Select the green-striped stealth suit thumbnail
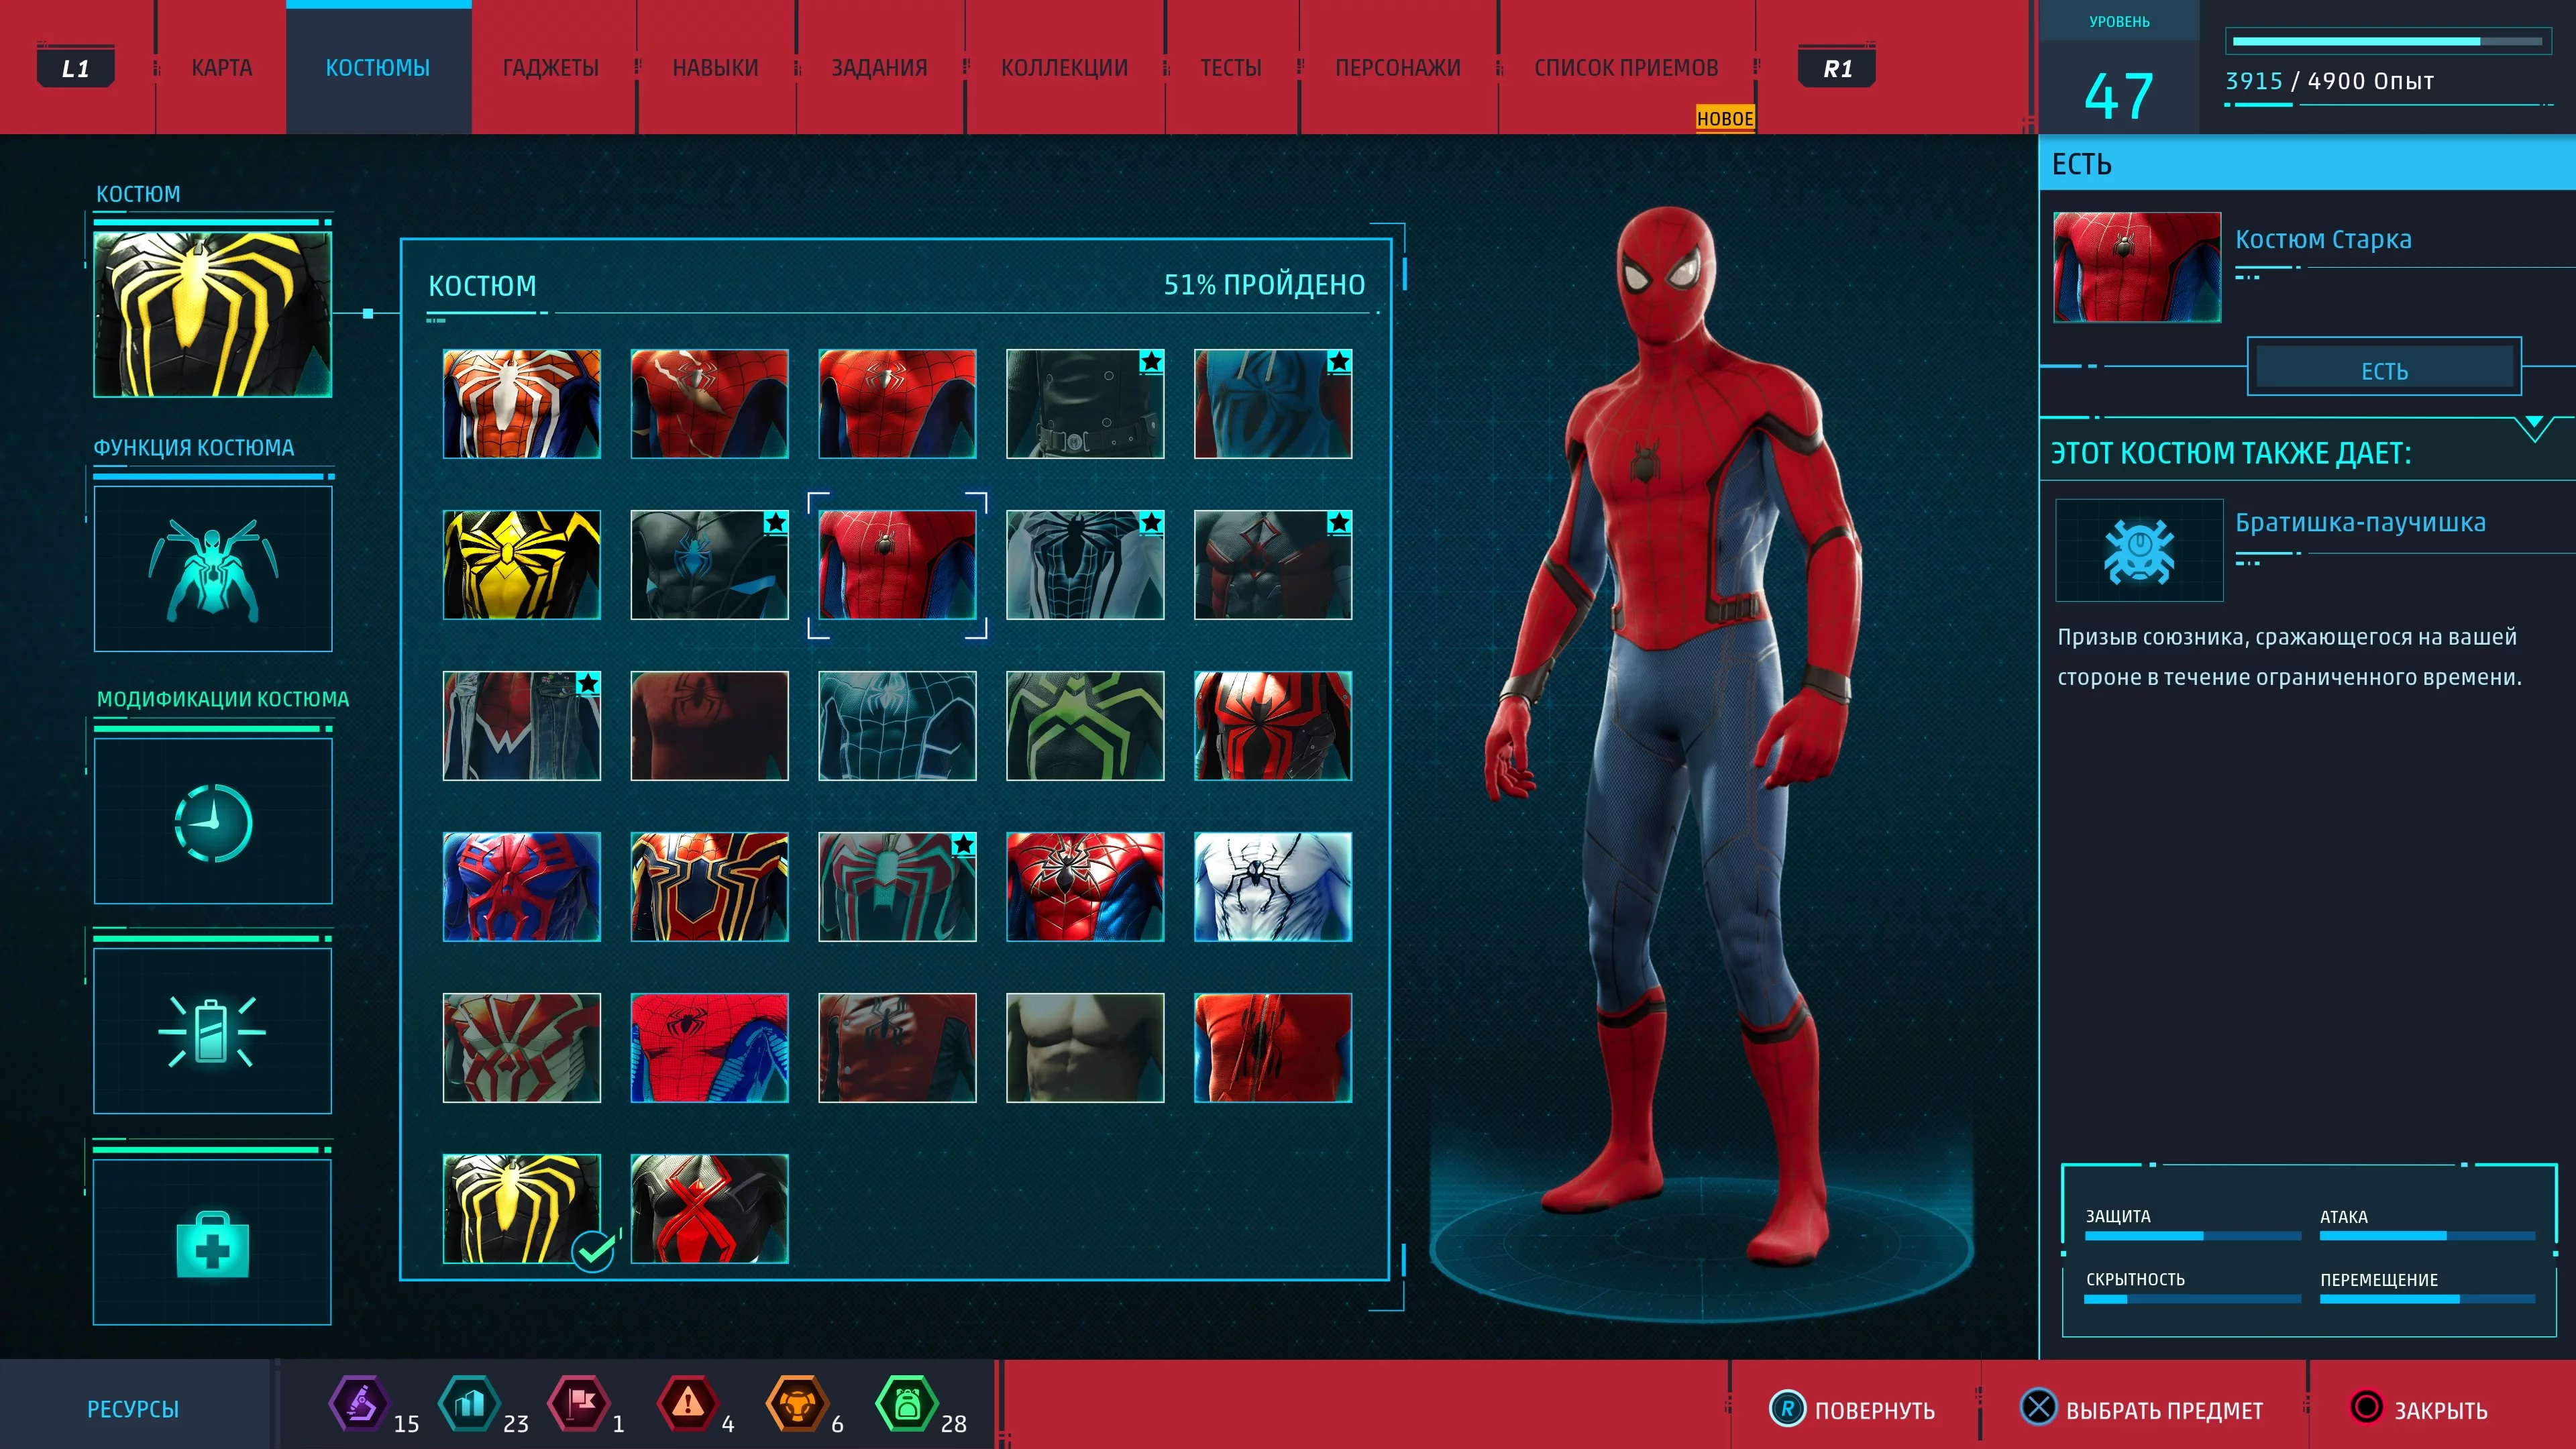Image resolution: width=2576 pixels, height=1449 pixels. [1085, 726]
